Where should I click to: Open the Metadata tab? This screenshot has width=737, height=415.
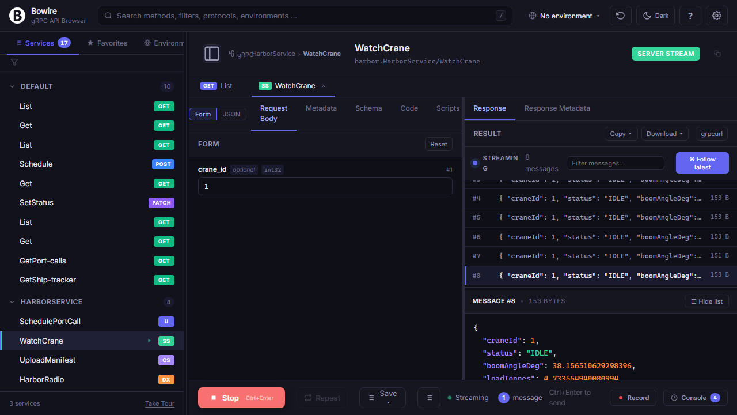coord(321,108)
